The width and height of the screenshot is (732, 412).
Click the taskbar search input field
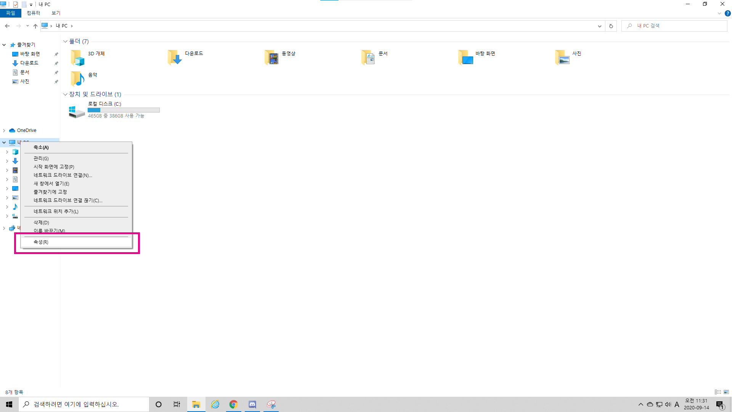[84, 404]
